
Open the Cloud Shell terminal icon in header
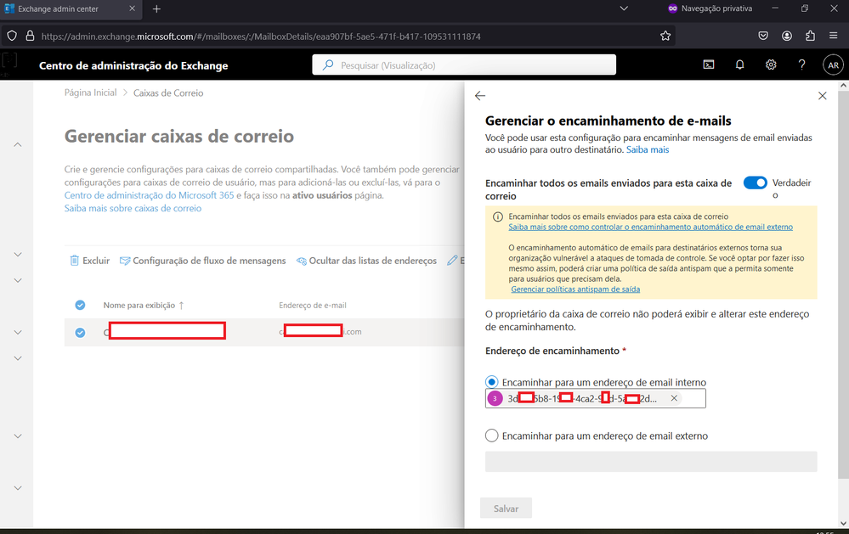(x=708, y=65)
